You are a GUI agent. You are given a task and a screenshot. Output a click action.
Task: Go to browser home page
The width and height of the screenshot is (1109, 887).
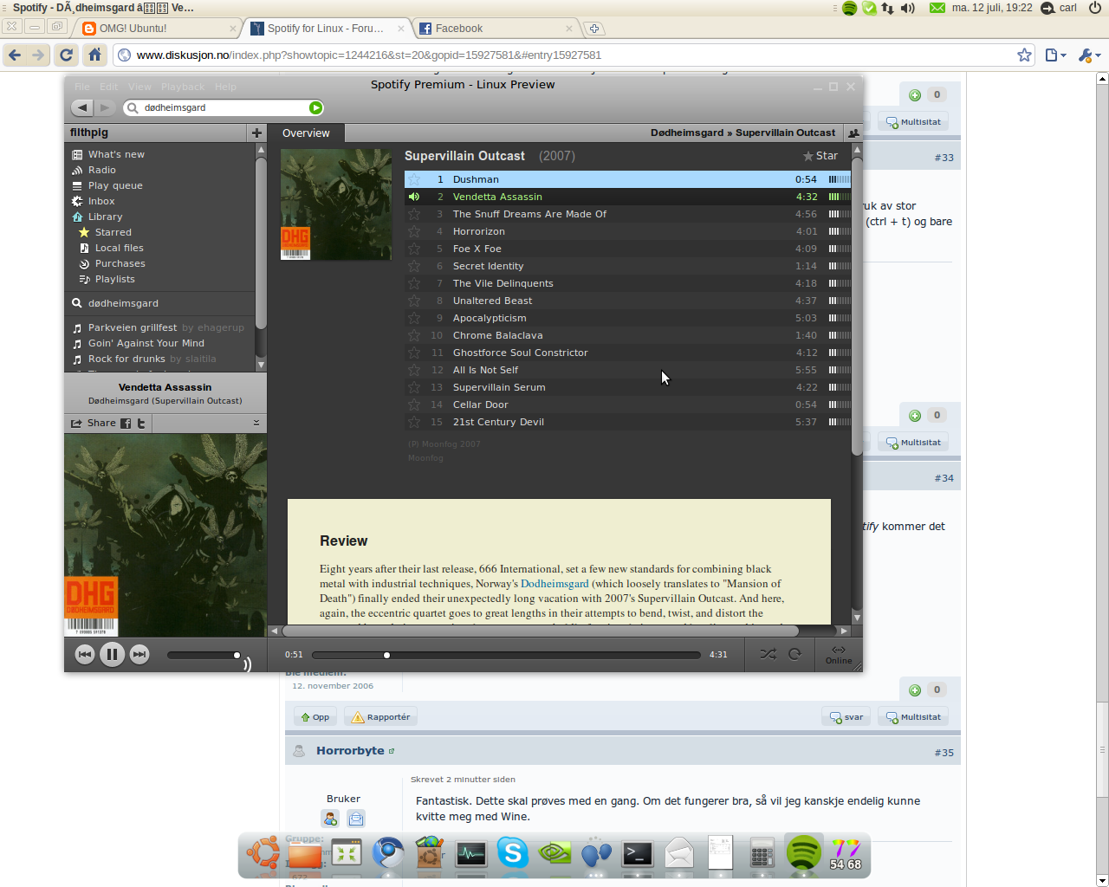point(95,55)
